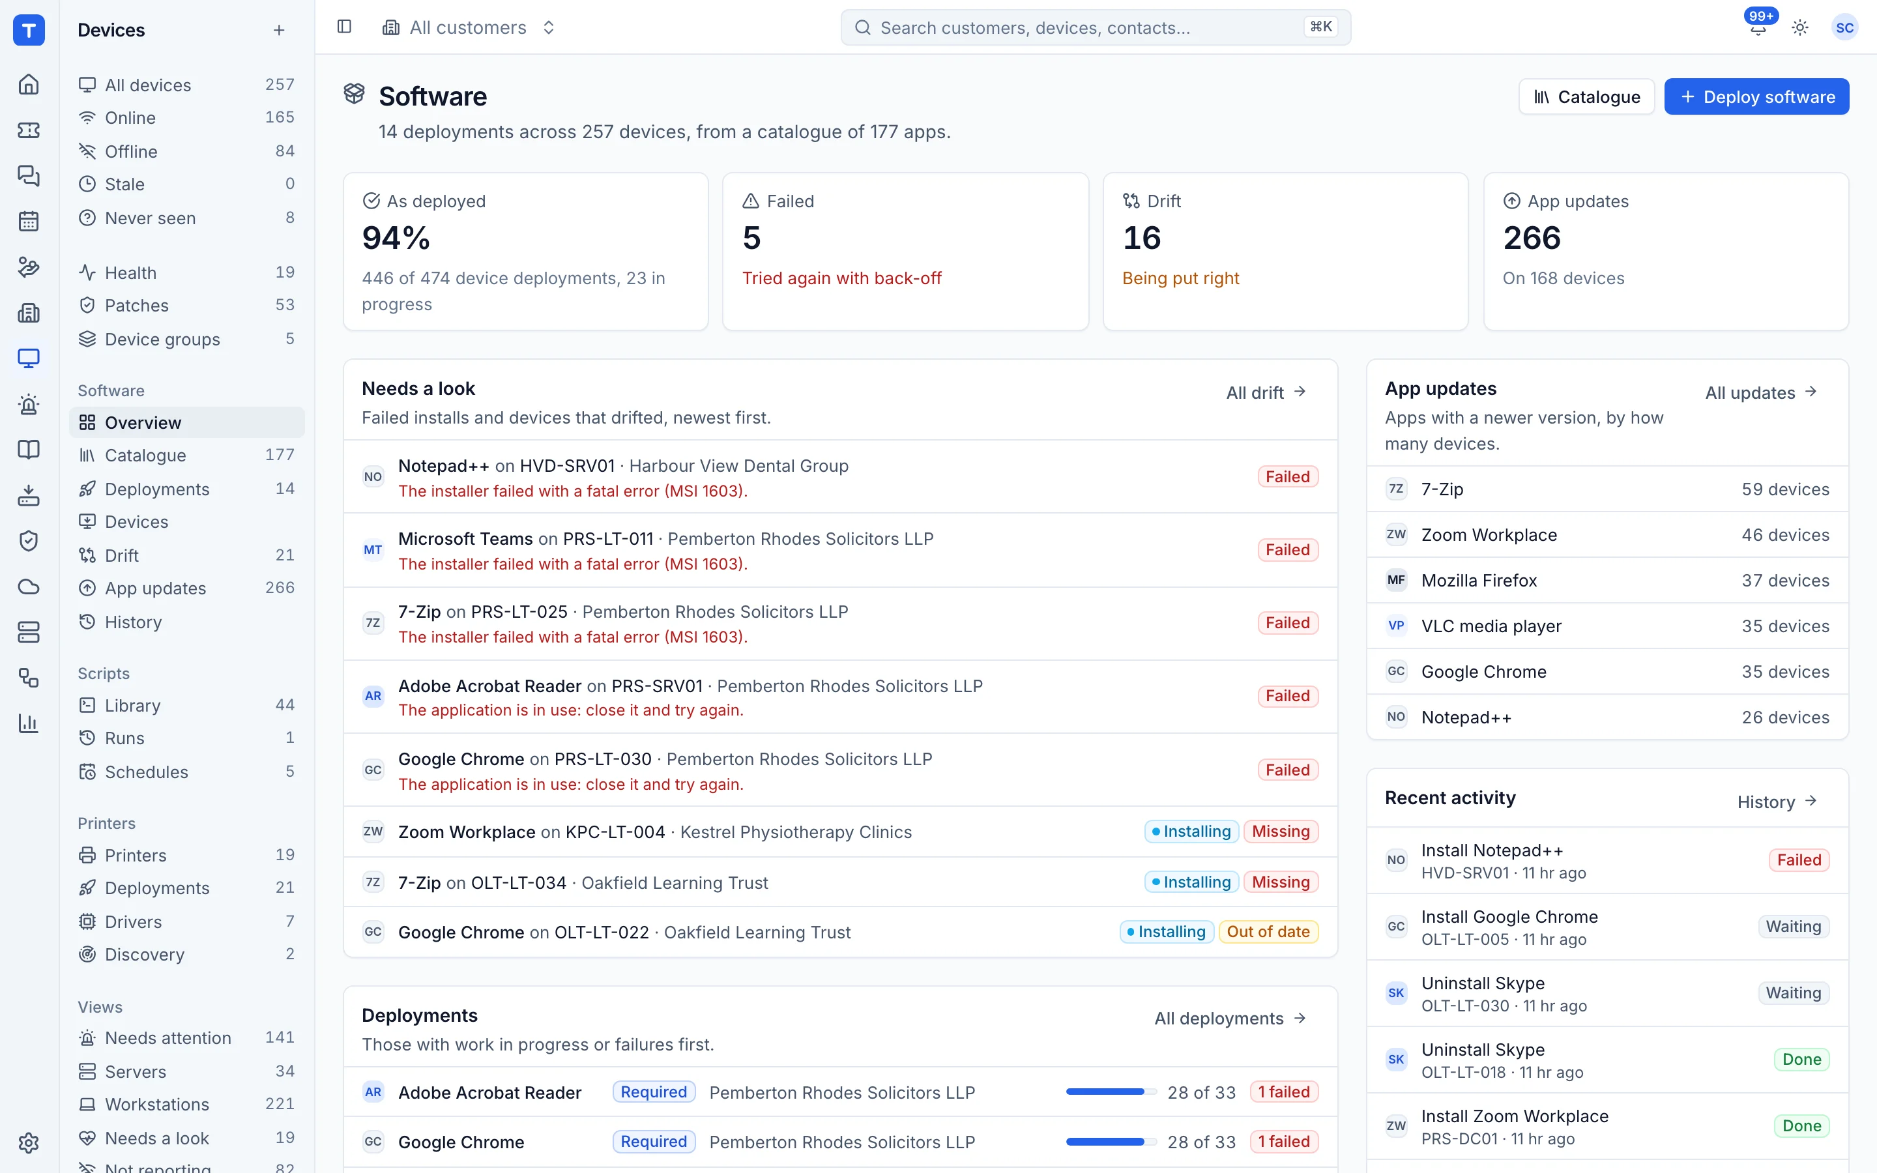This screenshot has height=1173, width=1877.
Task: Open the Failed 5 summary card
Action: 905,252
